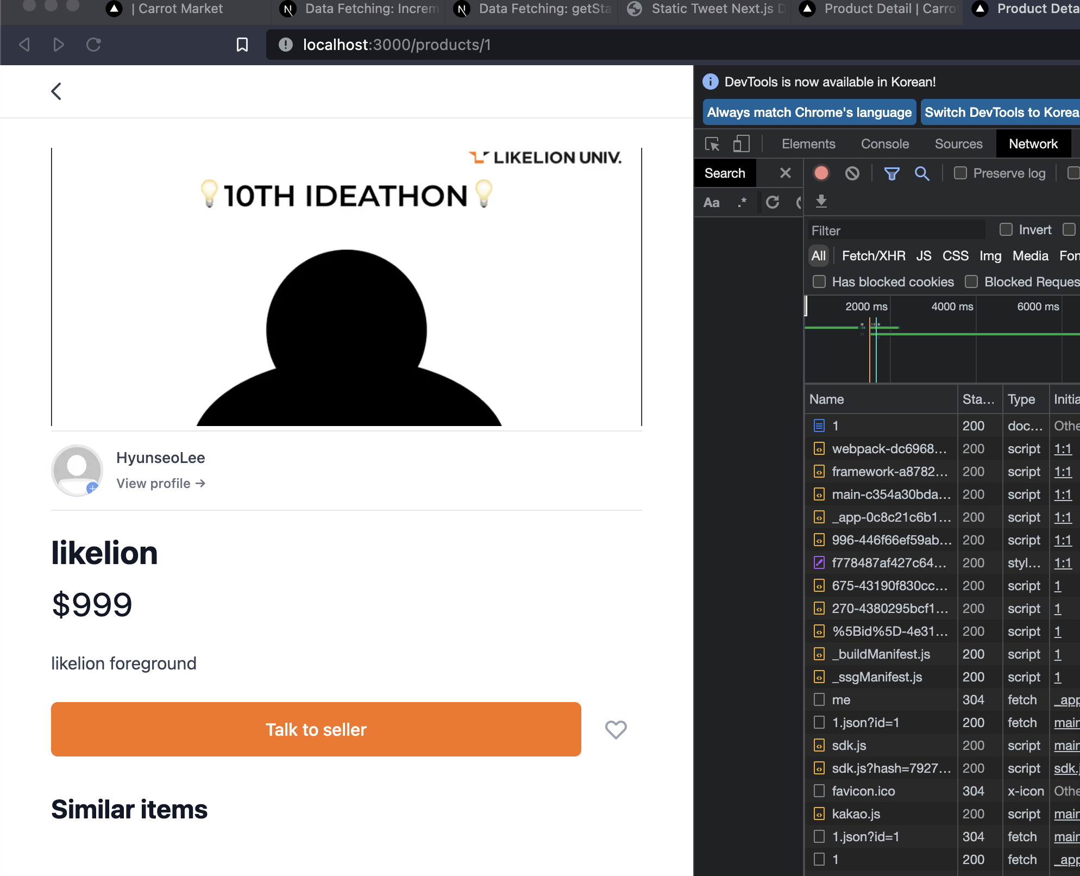The width and height of the screenshot is (1080, 876).
Task: Toggle the network filter funnel icon
Action: 891,173
